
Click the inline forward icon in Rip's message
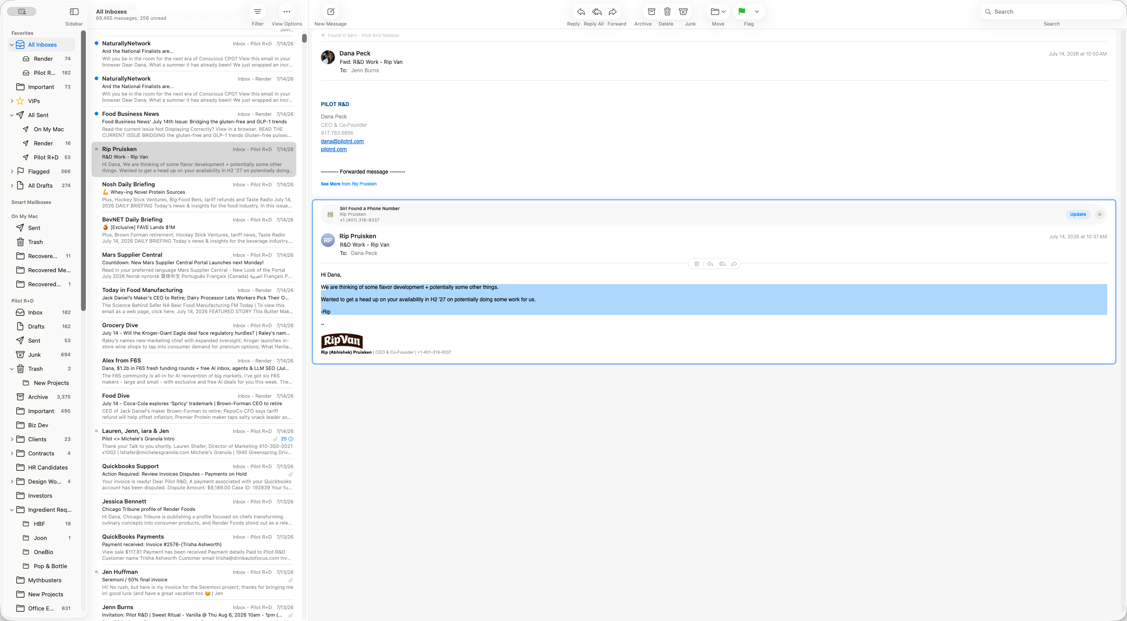pos(734,264)
